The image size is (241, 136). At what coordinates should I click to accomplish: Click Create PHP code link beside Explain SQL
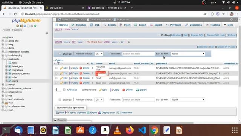(216, 35)
